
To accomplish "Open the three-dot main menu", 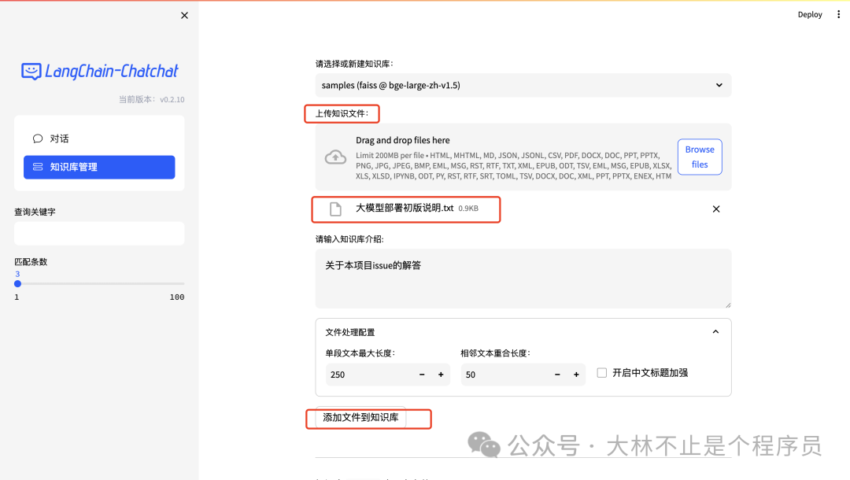I will 838,15.
